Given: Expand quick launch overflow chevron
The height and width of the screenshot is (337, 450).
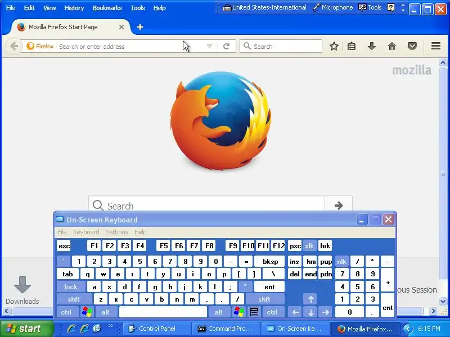Looking at the screenshot, I should pos(110,326).
